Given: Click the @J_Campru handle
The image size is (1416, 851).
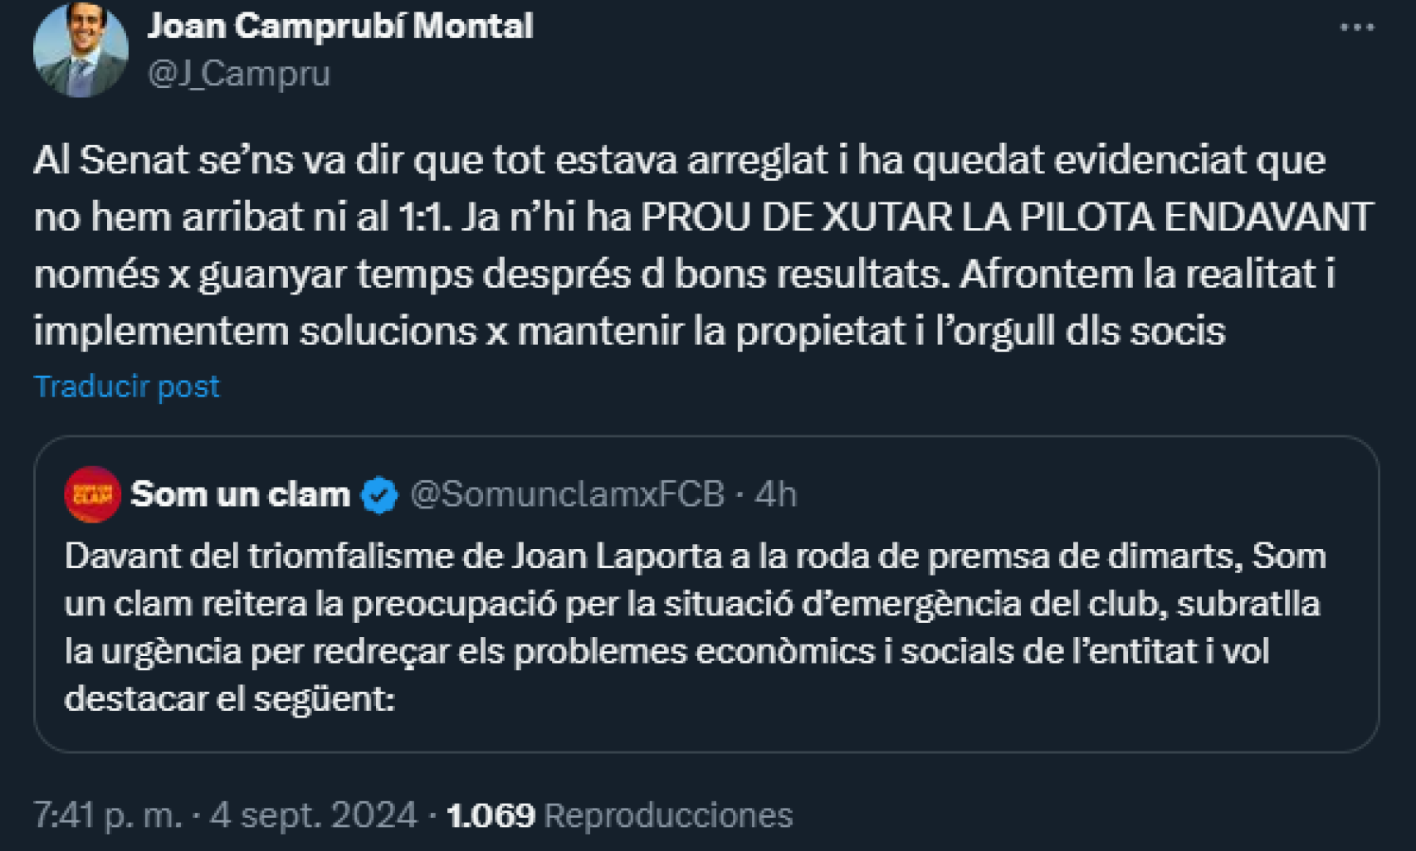Looking at the screenshot, I should point(238,75).
